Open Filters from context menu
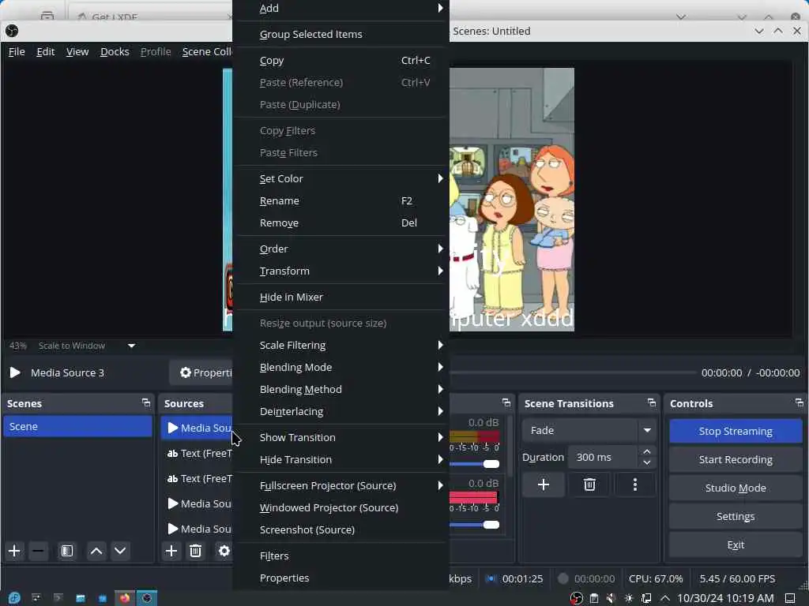Screen dimensions: 809x606 341,555
